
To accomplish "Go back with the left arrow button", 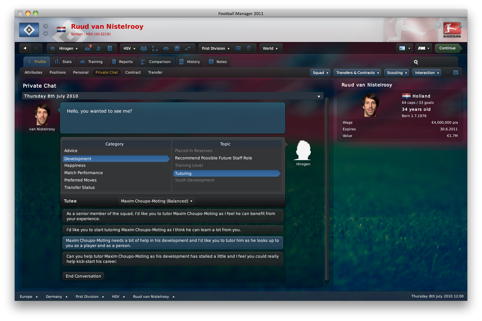I will (x=25, y=48).
